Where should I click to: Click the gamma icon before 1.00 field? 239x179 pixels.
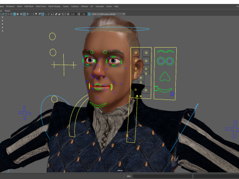(x=79, y=14)
